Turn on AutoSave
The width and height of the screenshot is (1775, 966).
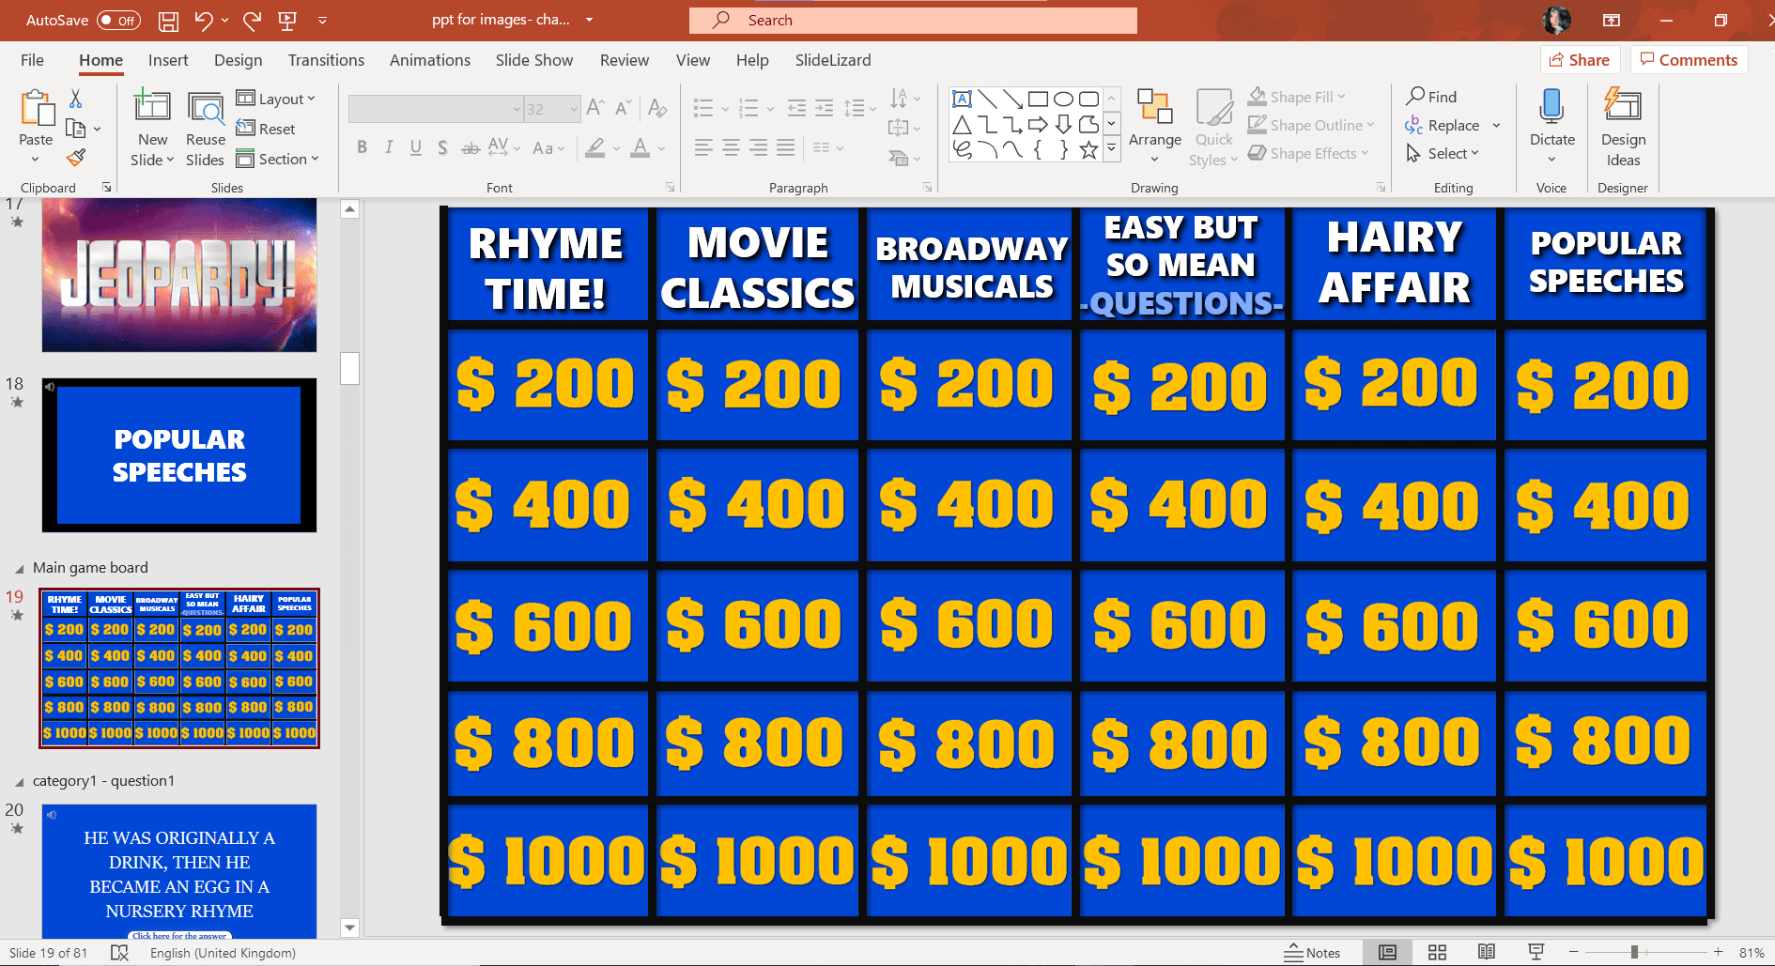point(118,19)
